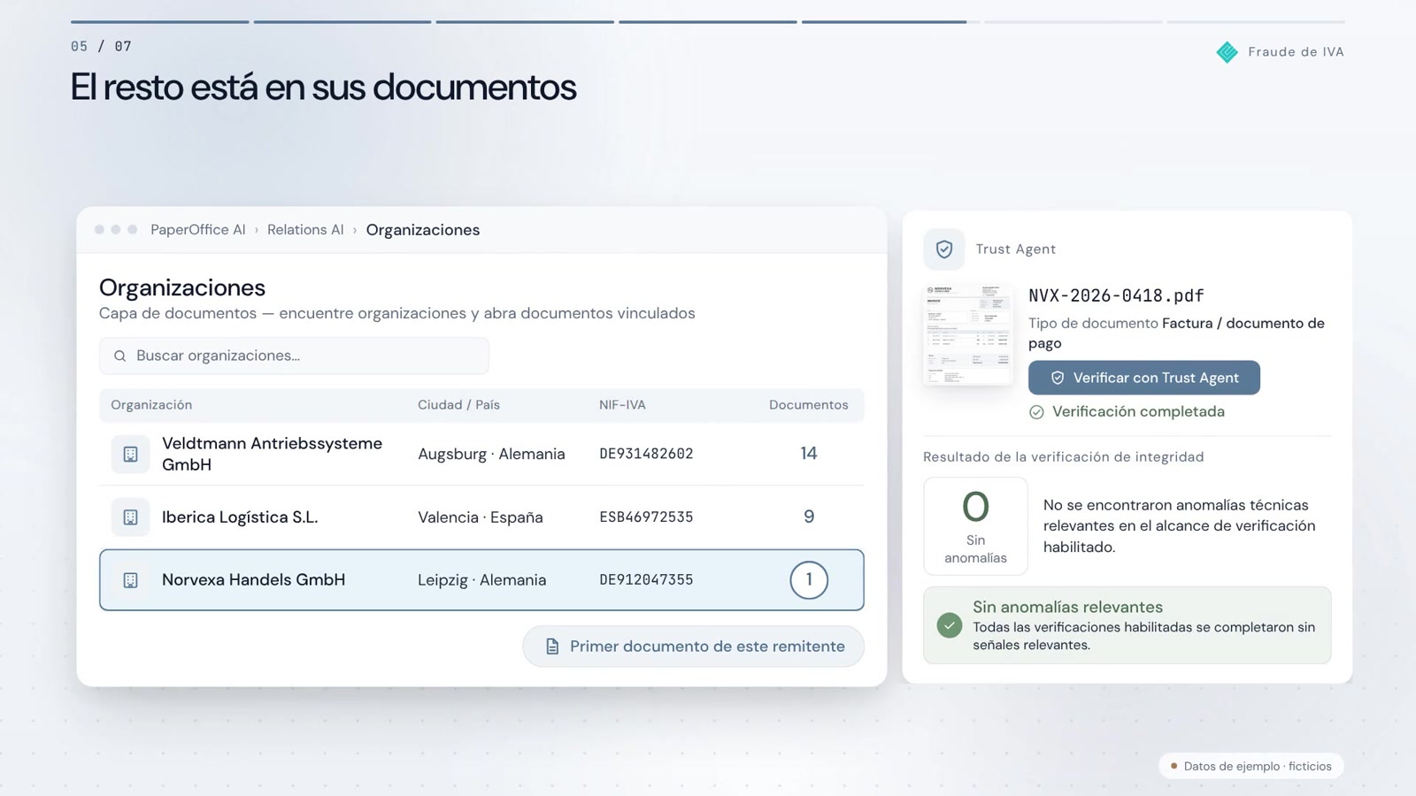1416x796 pixels.
Task: Sort by the Ciudad / País column header
Action: 458,405
